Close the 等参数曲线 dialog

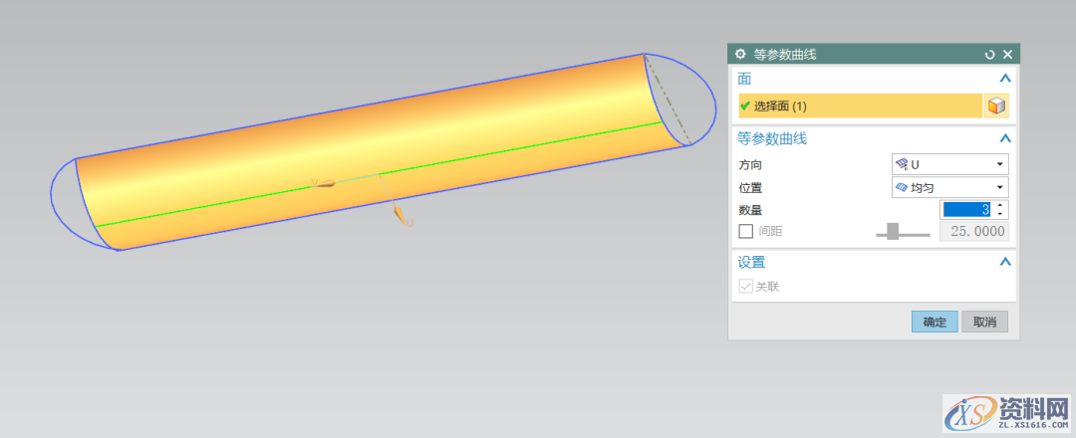(x=1007, y=54)
